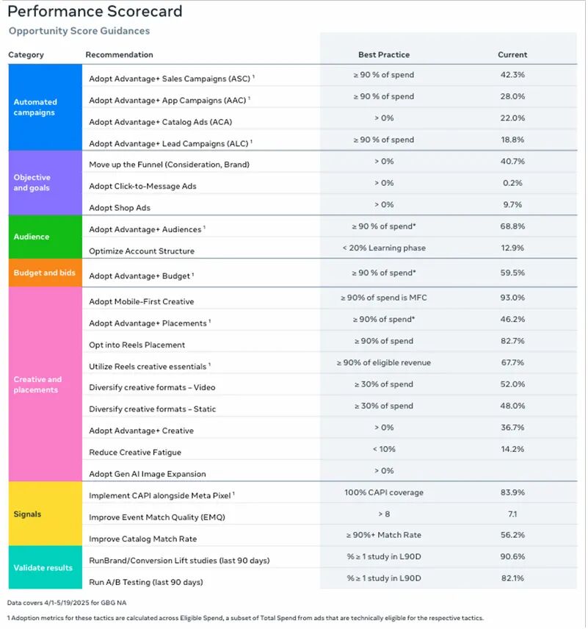Select the Optimize Account Structure row text

pyautogui.click(x=142, y=251)
